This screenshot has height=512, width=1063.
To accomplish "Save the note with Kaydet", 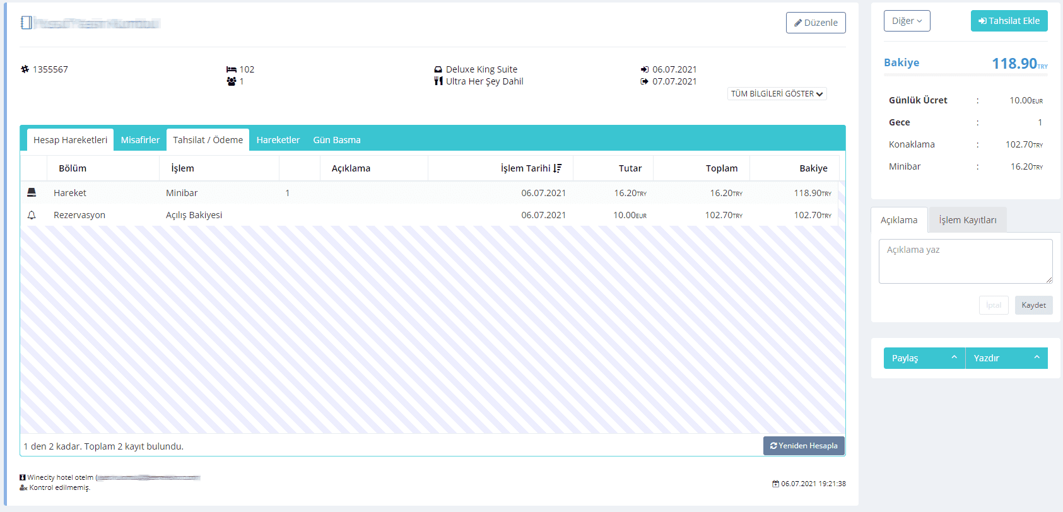I will click(x=1033, y=305).
